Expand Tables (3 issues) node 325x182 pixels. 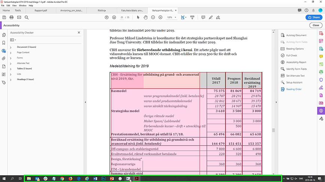[10, 69]
